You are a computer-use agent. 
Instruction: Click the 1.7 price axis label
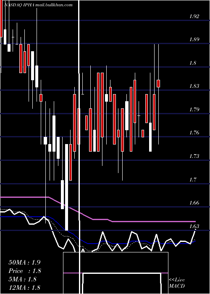tap(193, 180)
